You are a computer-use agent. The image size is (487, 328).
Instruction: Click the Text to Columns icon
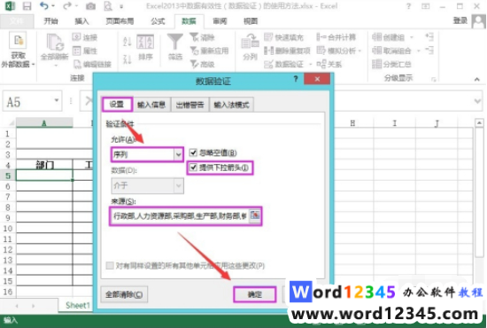click(x=250, y=43)
